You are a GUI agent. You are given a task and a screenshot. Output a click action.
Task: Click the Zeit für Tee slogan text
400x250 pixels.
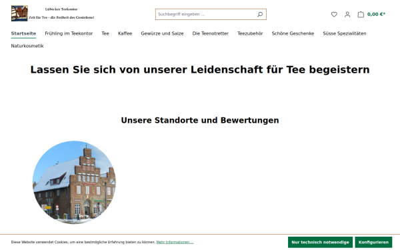tap(61, 17)
